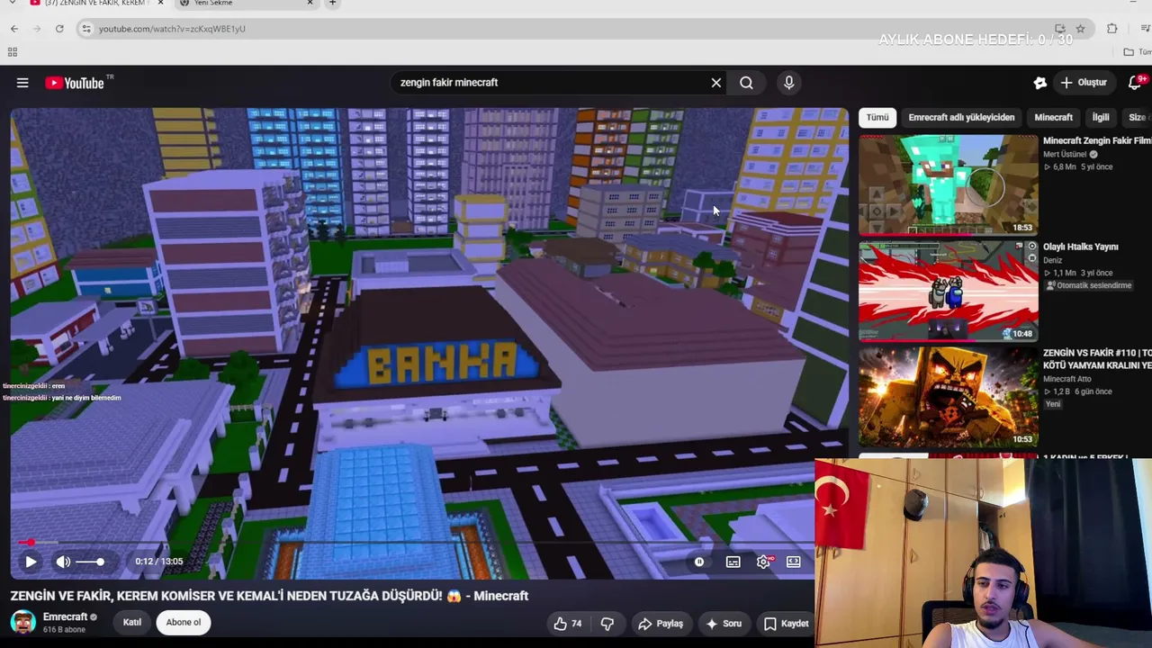The width and height of the screenshot is (1152, 648).
Task: Open a new browser tab
Action: (x=332, y=4)
